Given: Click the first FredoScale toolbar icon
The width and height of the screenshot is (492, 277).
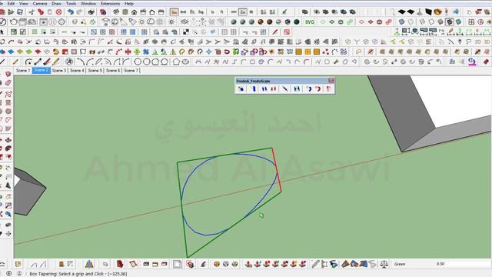Looking at the screenshot, I should (x=241, y=89).
